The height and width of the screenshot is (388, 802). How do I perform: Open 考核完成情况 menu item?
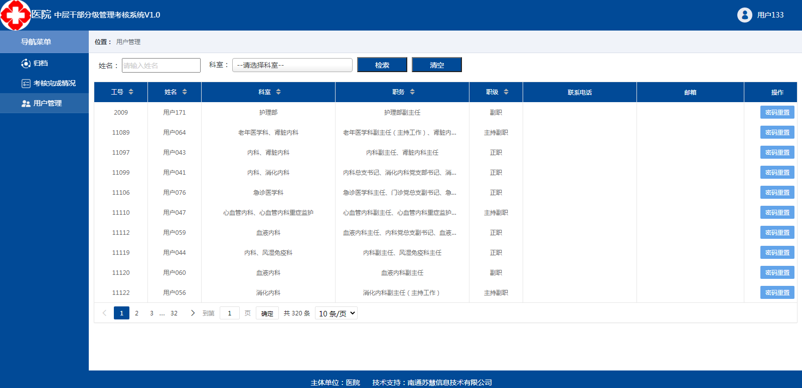pyautogui.click(x=54, y=83)
